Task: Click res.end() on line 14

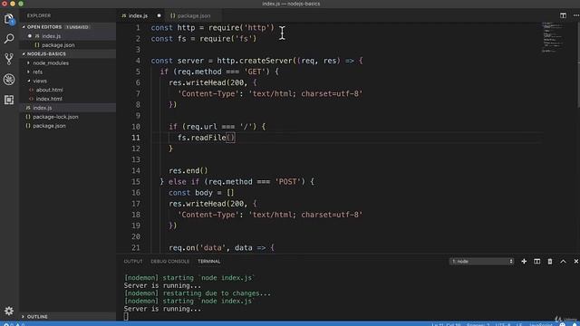Action: (188, 170)
